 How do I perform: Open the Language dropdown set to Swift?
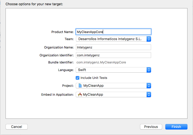pos(111,70)
